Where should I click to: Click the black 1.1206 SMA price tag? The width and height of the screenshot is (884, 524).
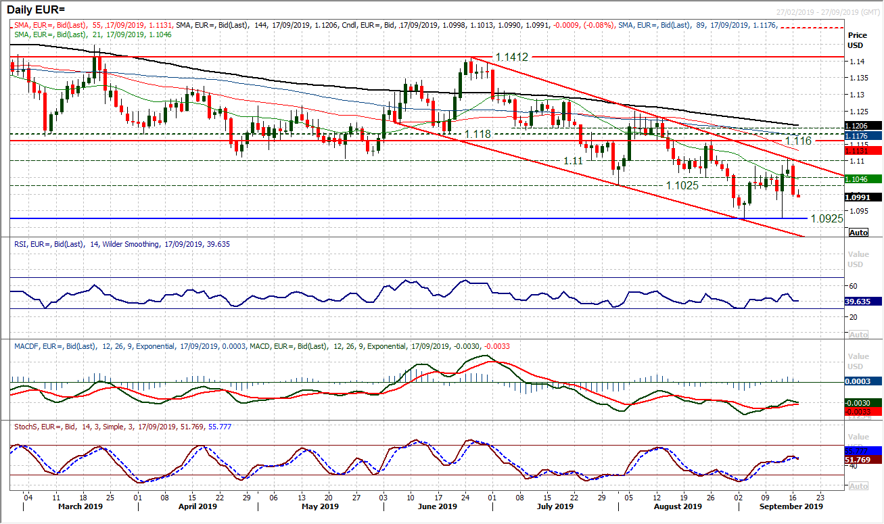[x=864, y=125]
